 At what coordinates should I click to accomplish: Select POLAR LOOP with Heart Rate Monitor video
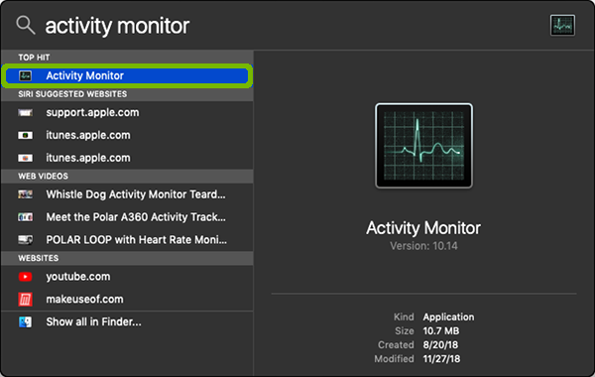[x=127, y=240]
